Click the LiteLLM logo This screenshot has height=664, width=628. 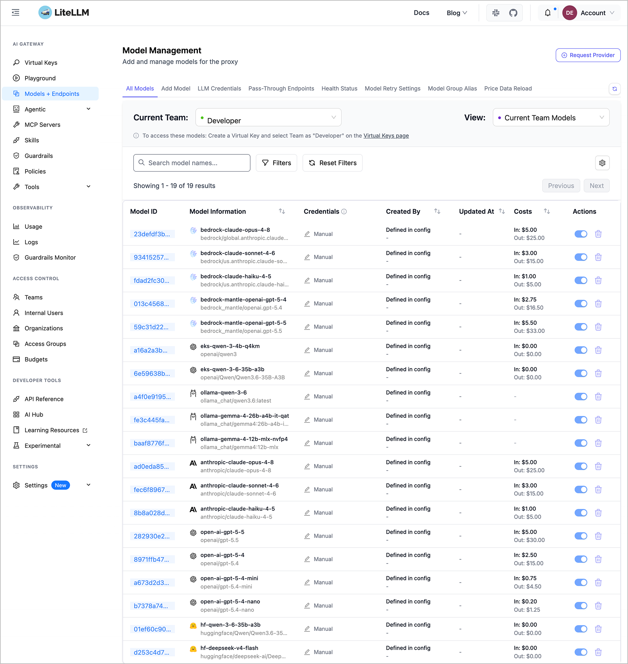click(64, 13)
